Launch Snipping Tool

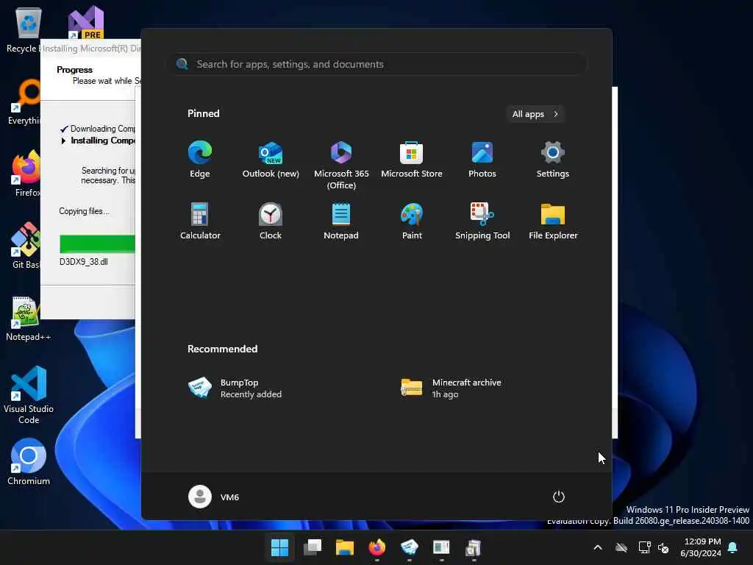(x=482, y=221)
